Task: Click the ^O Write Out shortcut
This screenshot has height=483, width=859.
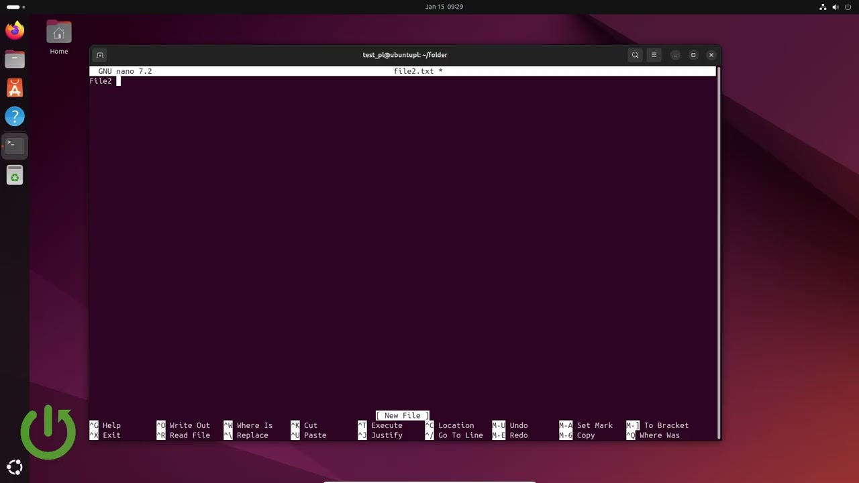Action: click(x=183, y=425)
